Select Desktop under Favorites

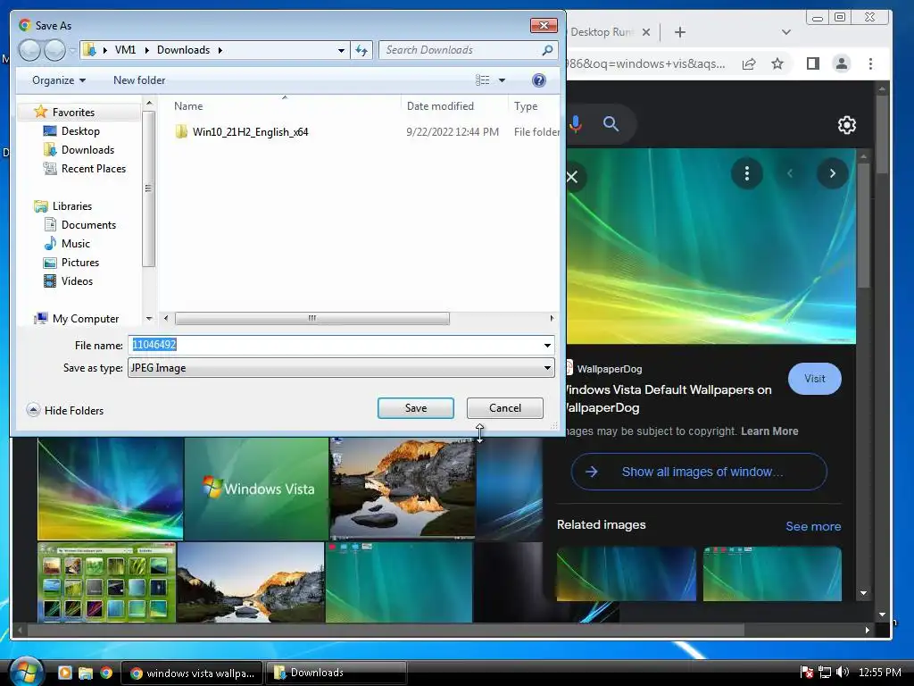pyautogui.click(x=80, y=131)
